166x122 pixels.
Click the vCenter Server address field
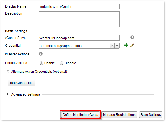[79, 38]
